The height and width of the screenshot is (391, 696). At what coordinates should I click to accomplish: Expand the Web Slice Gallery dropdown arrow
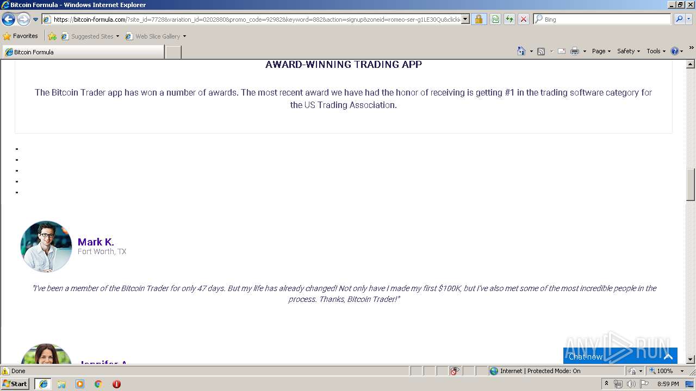[184, 36]
